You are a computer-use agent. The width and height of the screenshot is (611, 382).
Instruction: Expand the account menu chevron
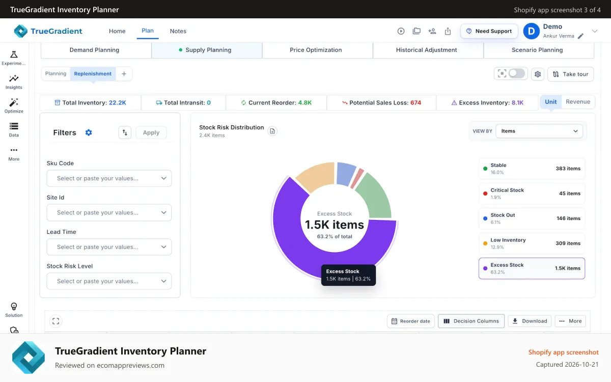(x=595, y=31)
